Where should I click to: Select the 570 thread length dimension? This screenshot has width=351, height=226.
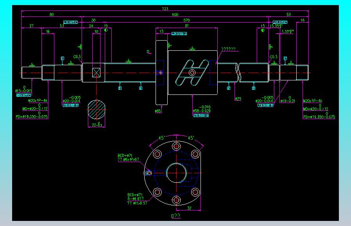pyautogui.click(x=186, y=20)
